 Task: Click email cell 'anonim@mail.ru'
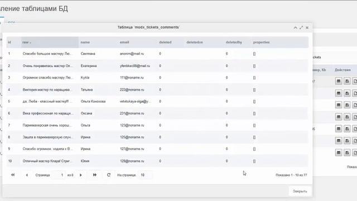pyautogui.click(x=132, y=54)
